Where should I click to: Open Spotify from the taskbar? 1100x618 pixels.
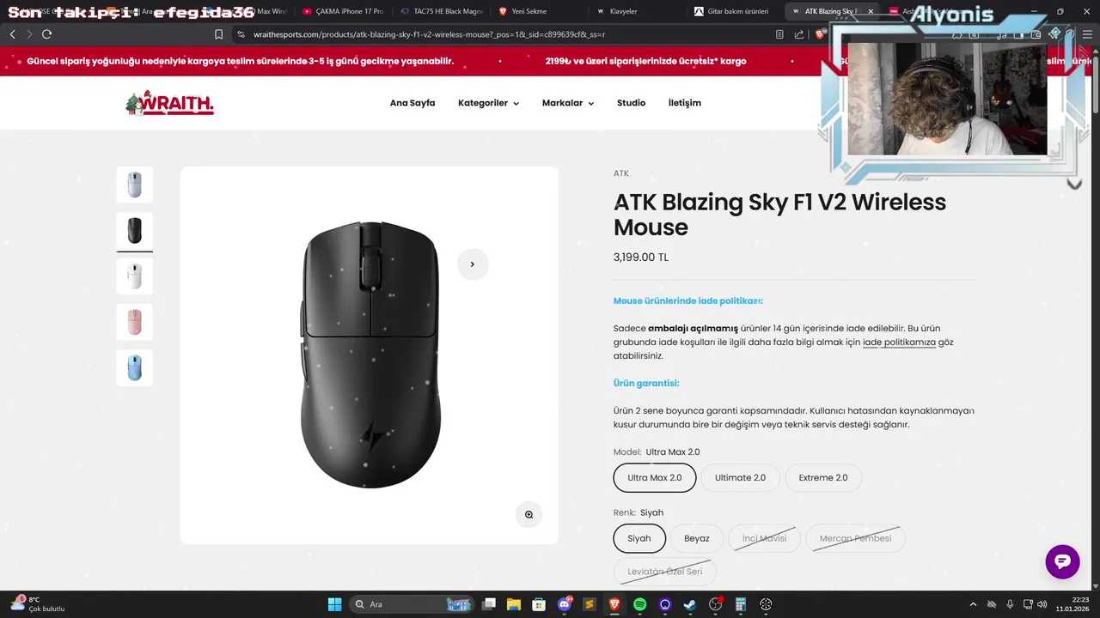(x=640, y=604)
